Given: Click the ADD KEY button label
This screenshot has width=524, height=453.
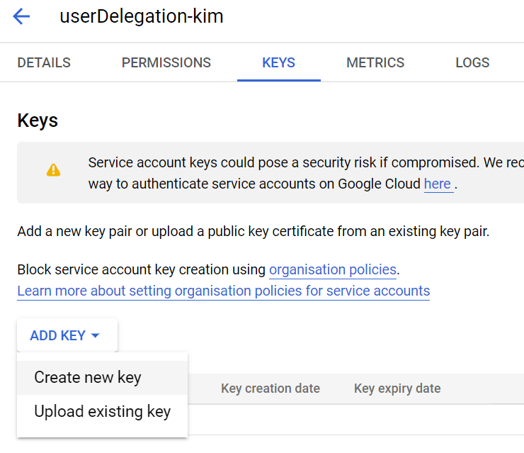Looking at the screenshot, I should pos(58,335).
